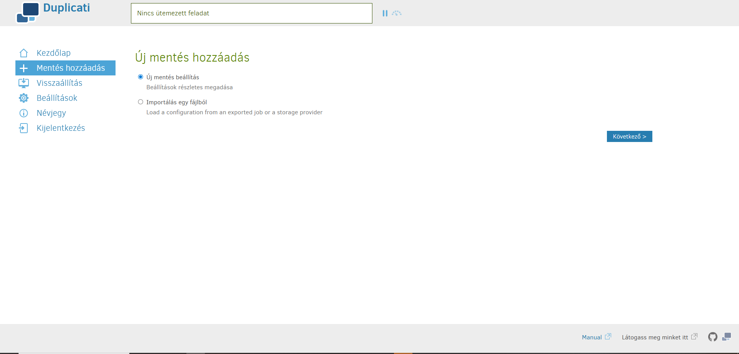Open Beállítások menu entry
Screen dimensions: 739x354
[x=57, y=98]
